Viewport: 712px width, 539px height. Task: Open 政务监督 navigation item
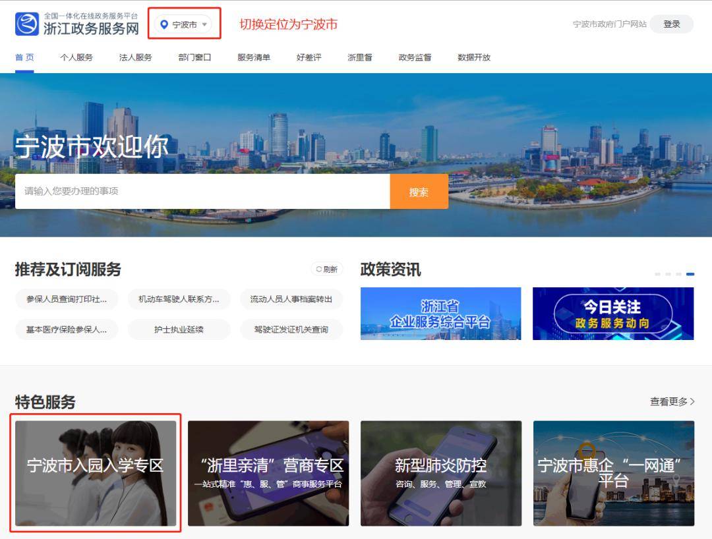(x=415, y=57)
